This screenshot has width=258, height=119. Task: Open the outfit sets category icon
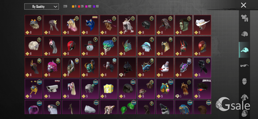pyautogui.click(x=244, y=18)
